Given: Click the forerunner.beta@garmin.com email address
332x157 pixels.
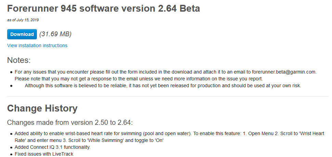Looking at the screenshot, I should [x=284, y=72].
